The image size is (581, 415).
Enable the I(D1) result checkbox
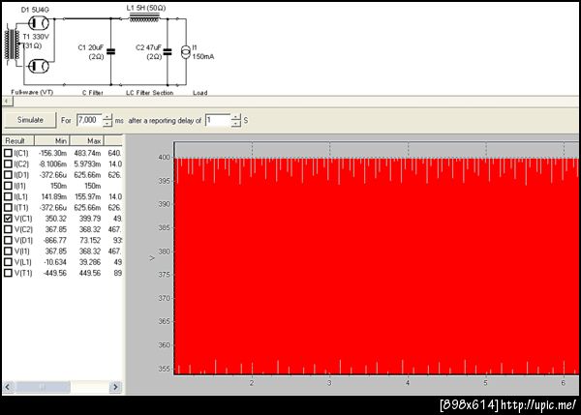[x=8, y=175]
